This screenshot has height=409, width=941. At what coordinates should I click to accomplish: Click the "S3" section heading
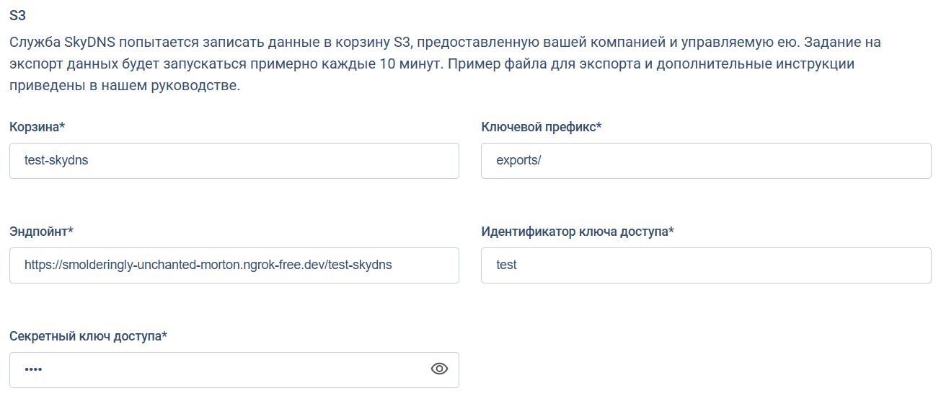[x=18, y=15]
